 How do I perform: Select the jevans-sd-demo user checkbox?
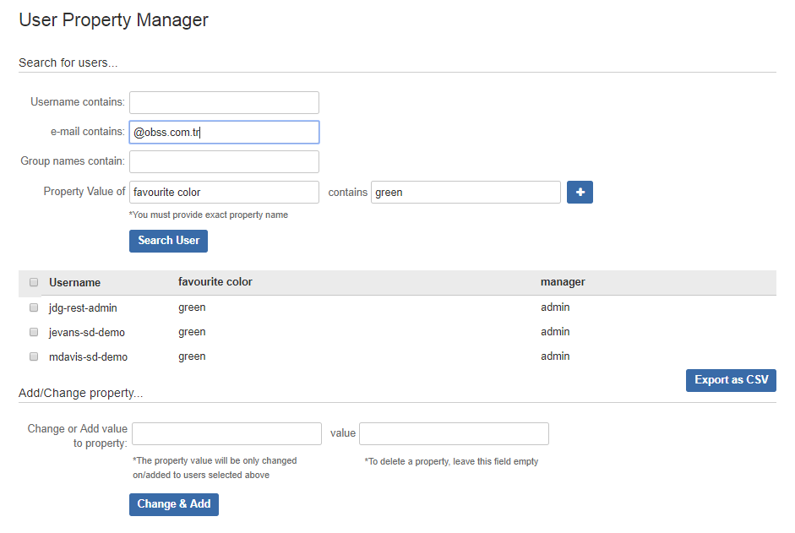34,332
